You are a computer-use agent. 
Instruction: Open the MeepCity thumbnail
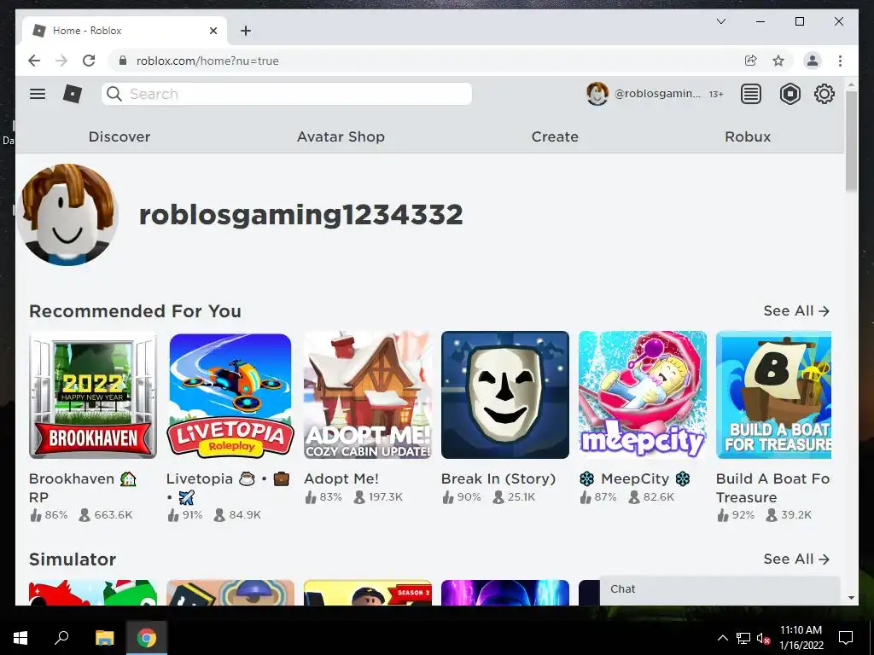642,395
